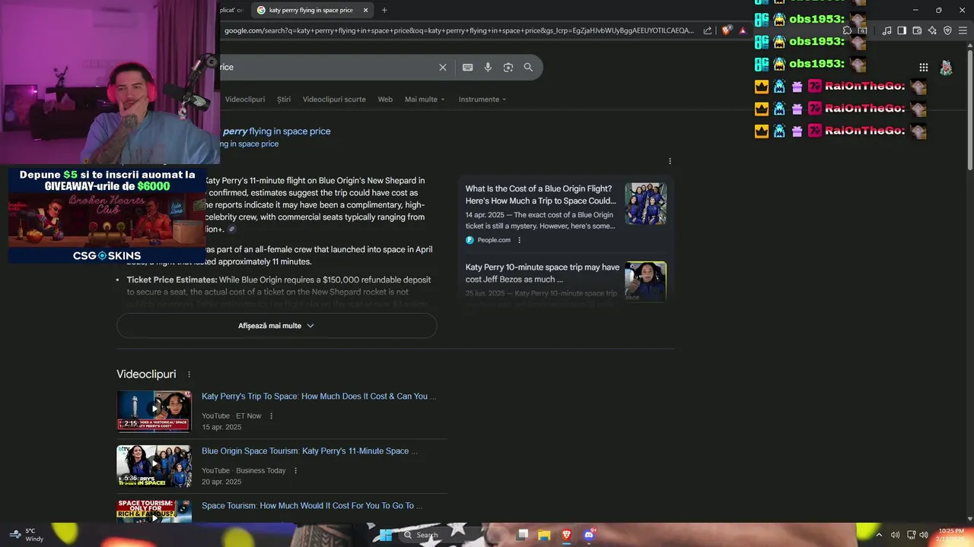Open the People.com result three-dot menu
Screen dimensions: 974x547
click(x=520, y=240)
